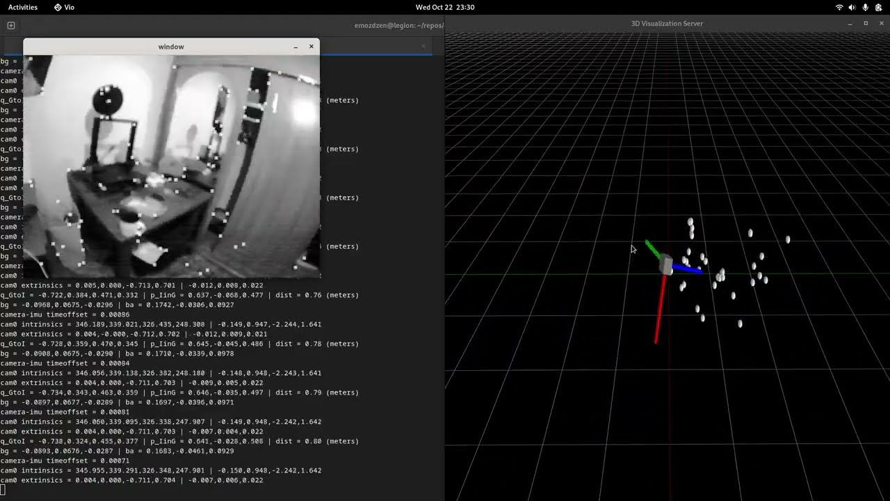This screenshot has height=501, width=890.
Task: Click 'camera-imu timeoffset = 0.00081' line
Action: tap(65, 412)
